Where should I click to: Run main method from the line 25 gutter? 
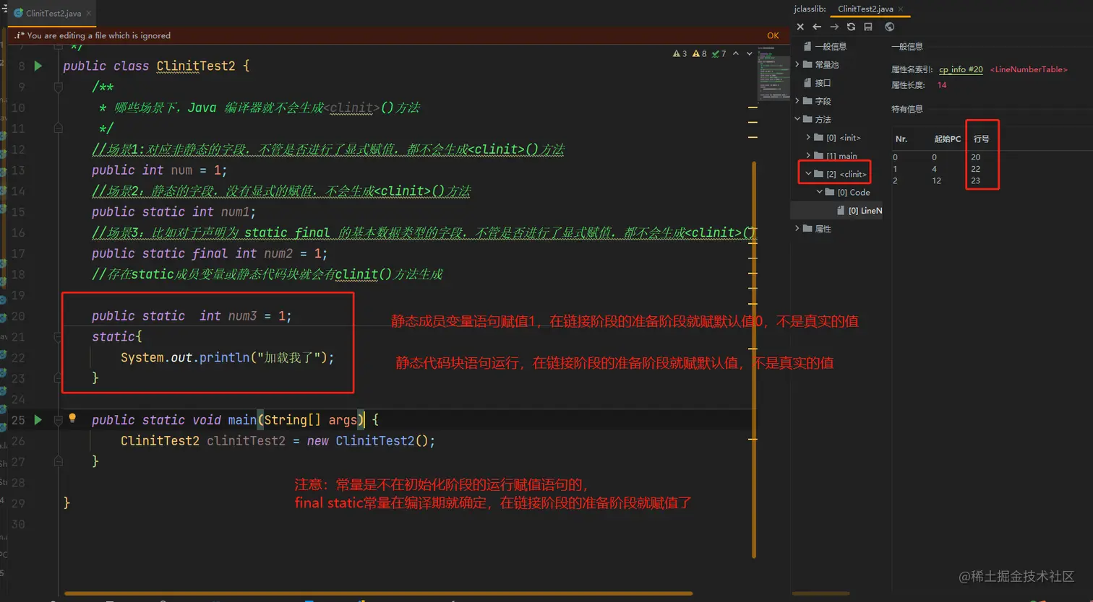click(x=38, y=419)
